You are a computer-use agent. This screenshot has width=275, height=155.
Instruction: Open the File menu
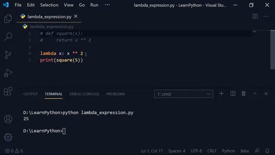pyautogui.click(x=18, y=5)
